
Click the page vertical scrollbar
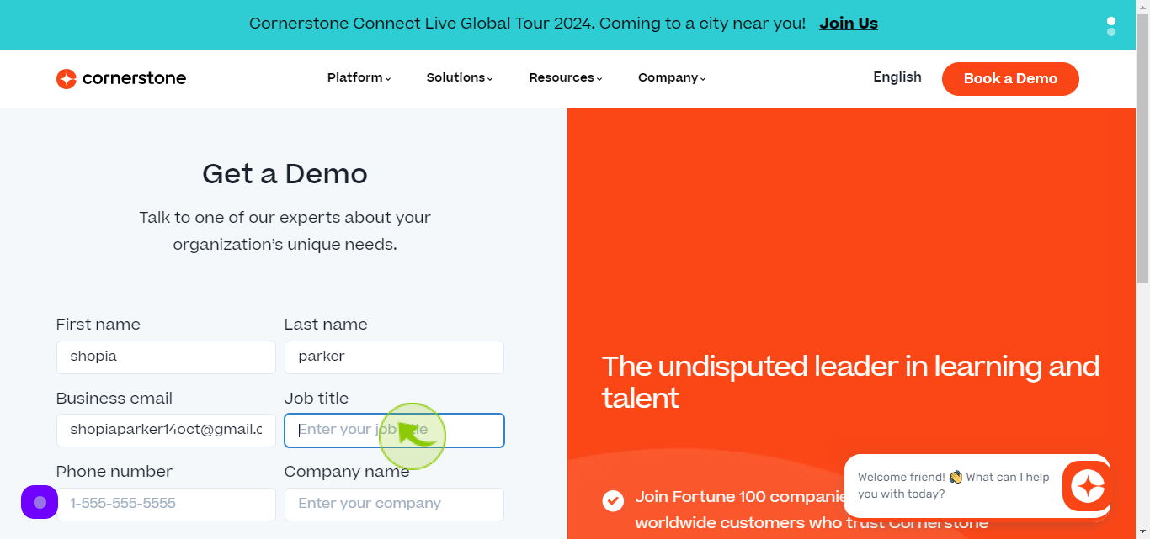[1142, 269]
